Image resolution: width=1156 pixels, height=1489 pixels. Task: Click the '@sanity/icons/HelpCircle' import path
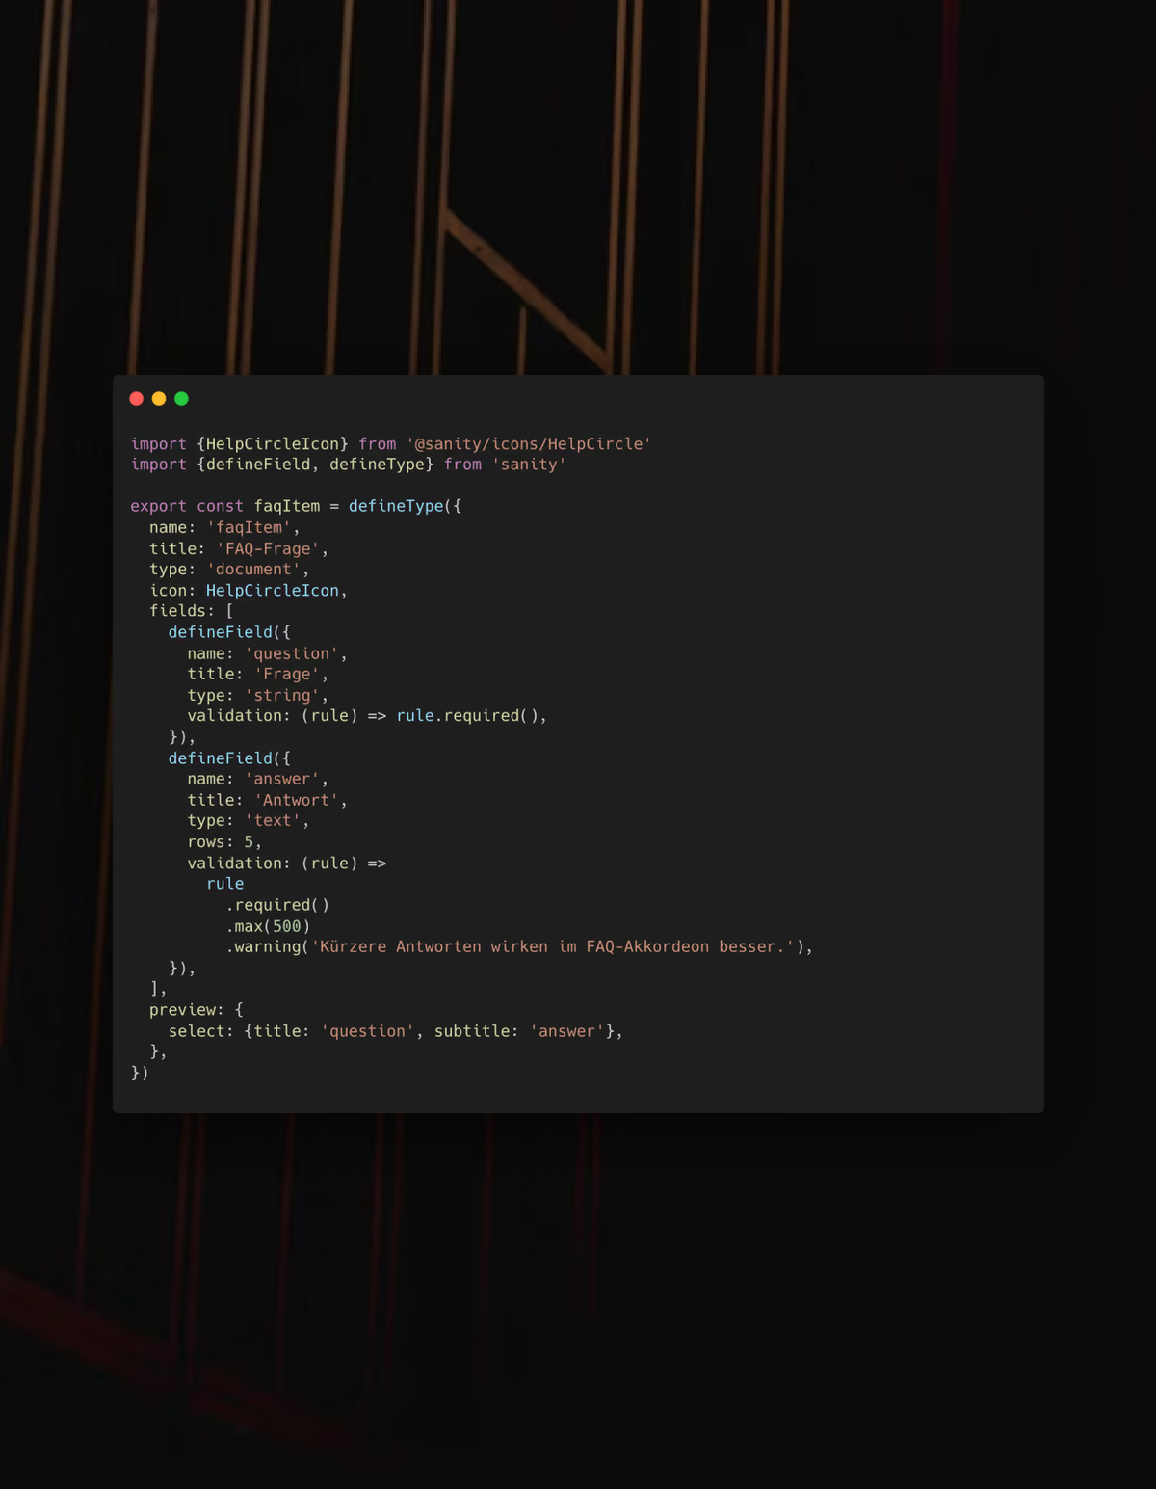(x=529, y=444)
